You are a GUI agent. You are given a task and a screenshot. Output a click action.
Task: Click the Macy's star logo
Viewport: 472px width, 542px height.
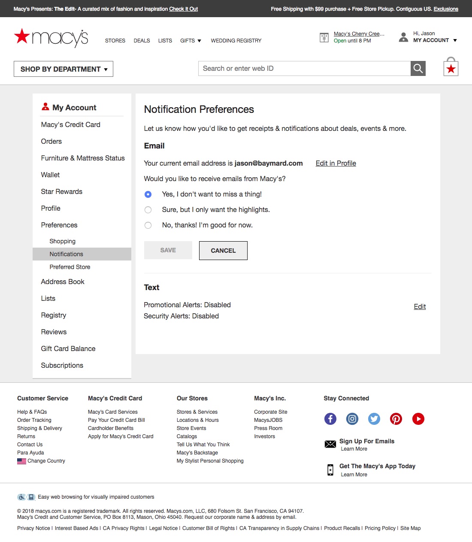coord(51,38)
